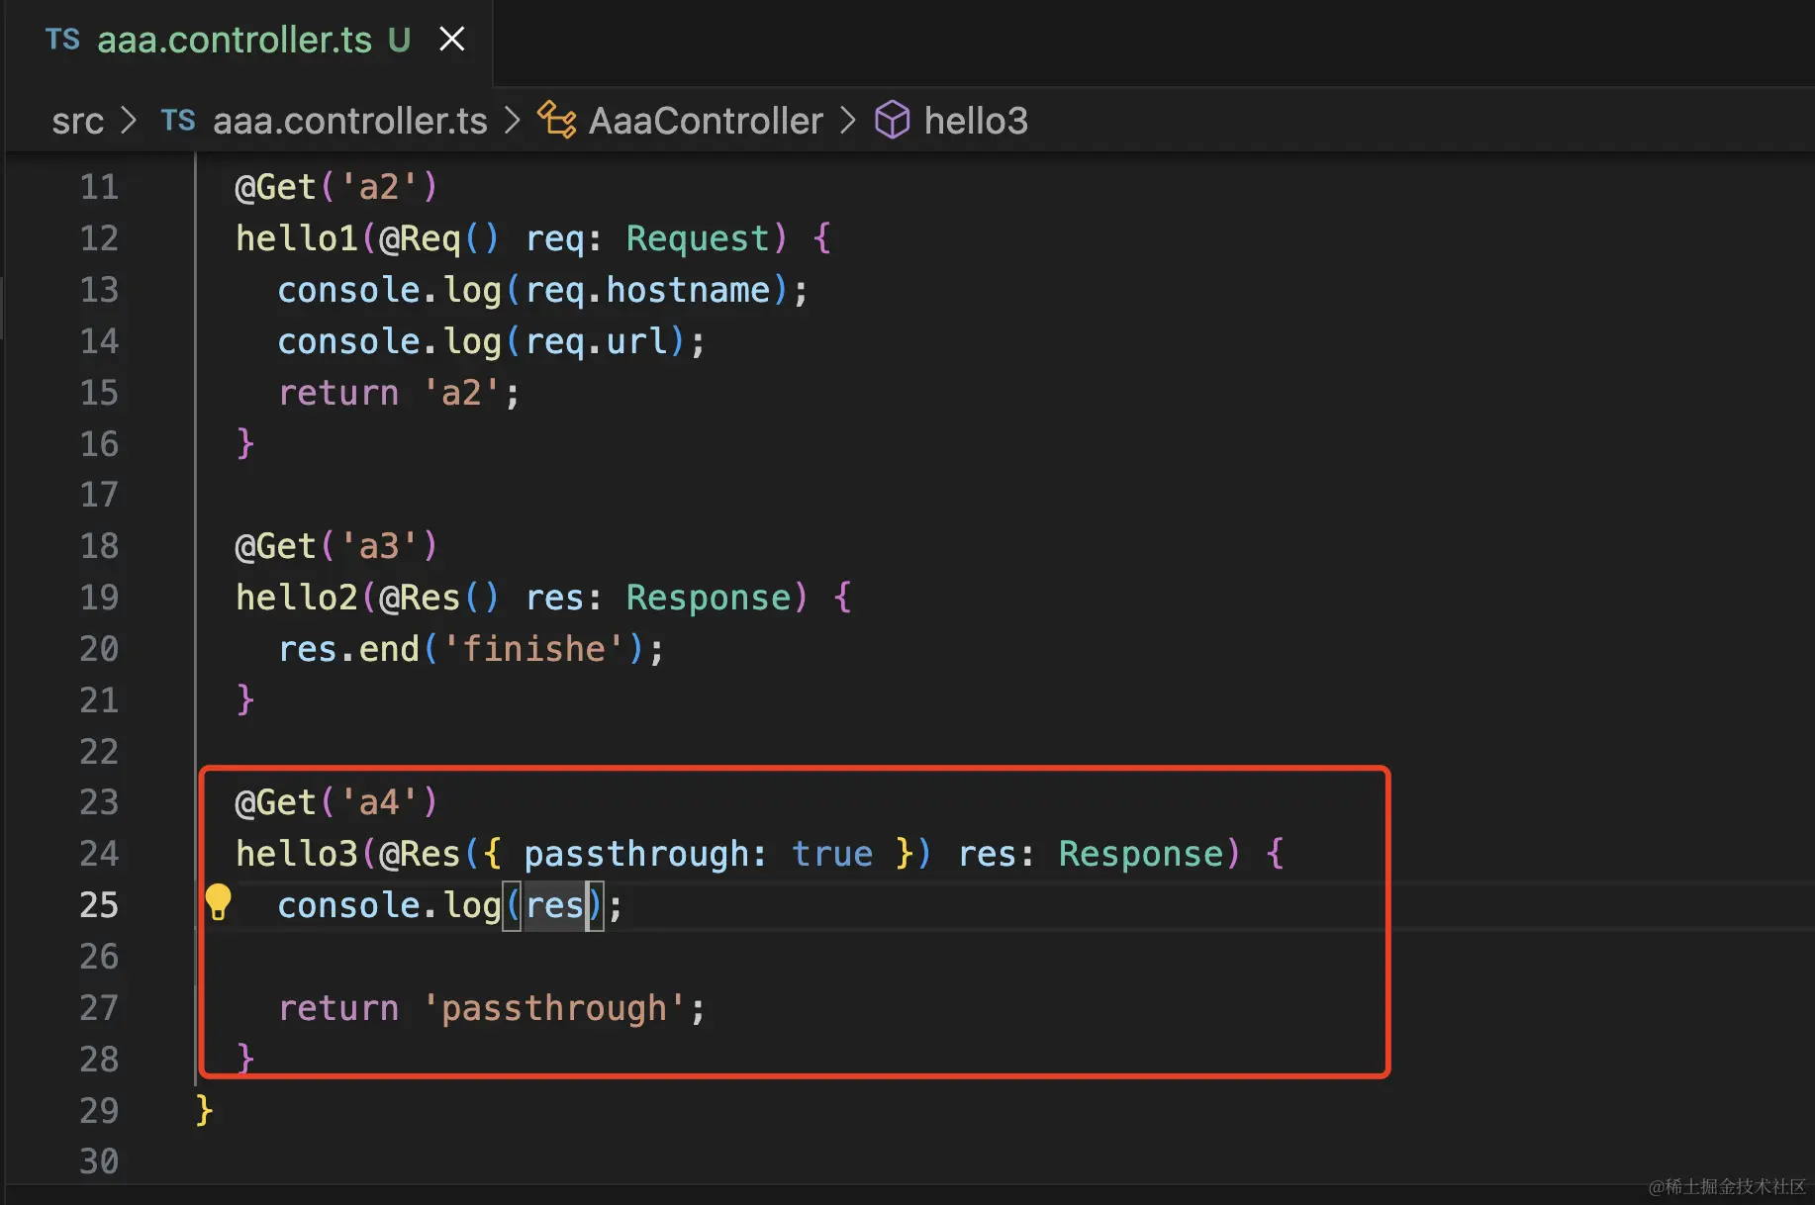The width and height of the screenshot is (1815, 1205).
Task: Open the hello3 breadcrumb symbol
Action: coord(975,121)
